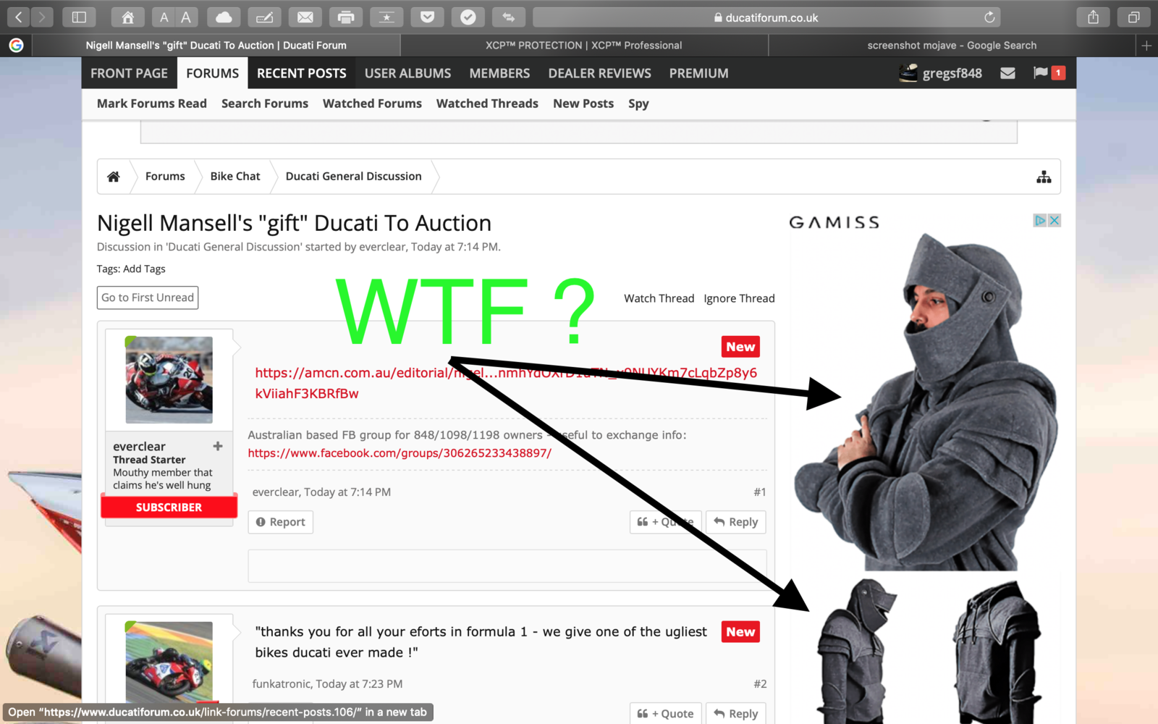
Task: Reload the page in address bar
Action: click(x=989, y=17)
